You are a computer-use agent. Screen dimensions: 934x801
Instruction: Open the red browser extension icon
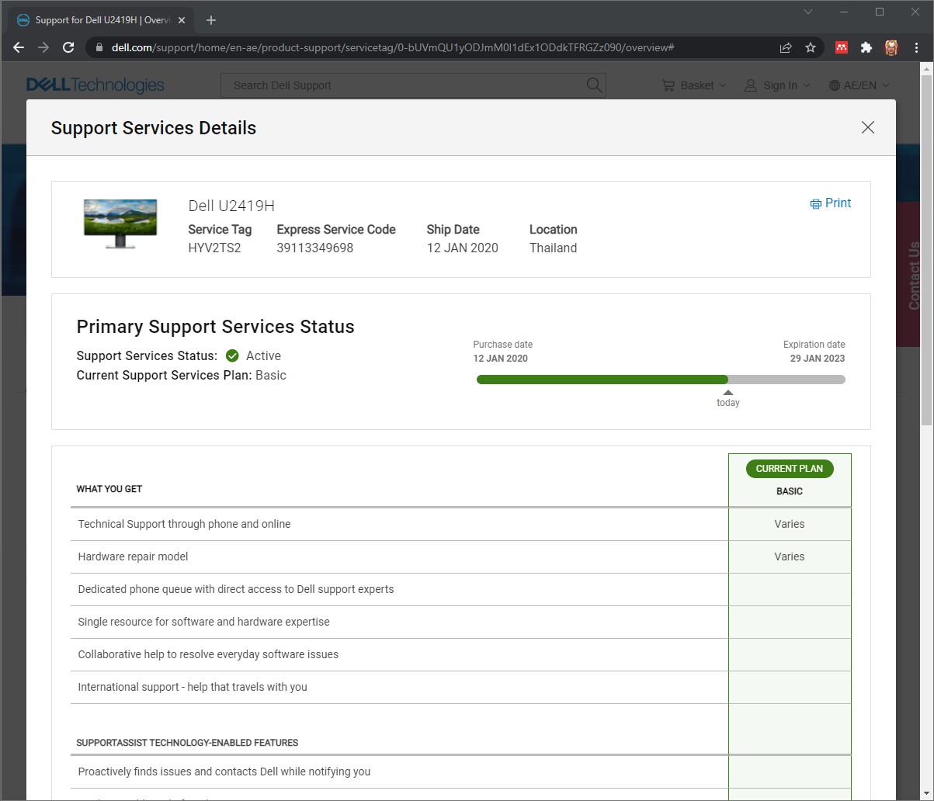pyautogui.click(x=842, y=47)
